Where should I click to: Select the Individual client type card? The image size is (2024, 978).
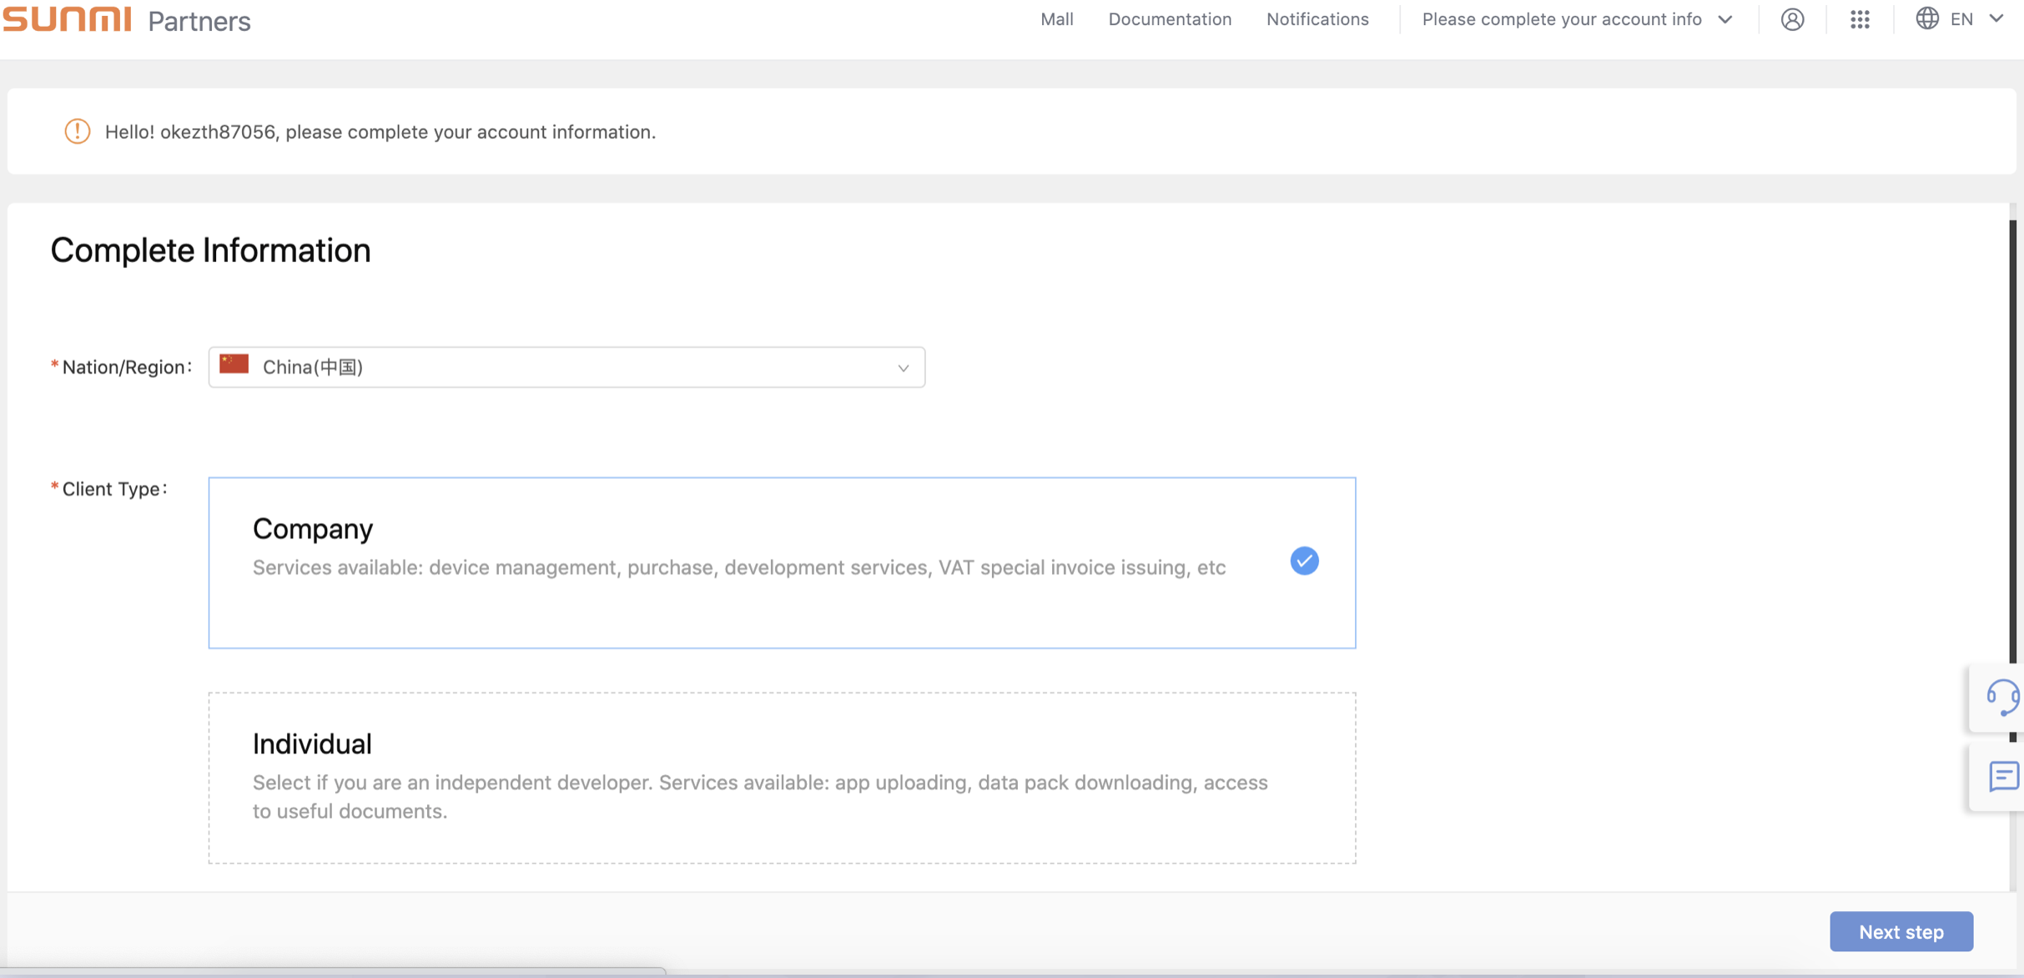(x=781, y=777)
